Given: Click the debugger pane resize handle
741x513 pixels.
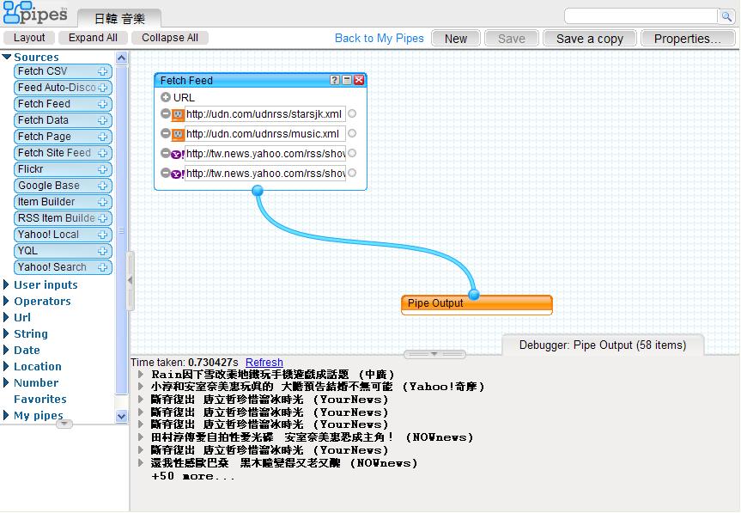Looking at the screenshot, I should click(434, 354).
